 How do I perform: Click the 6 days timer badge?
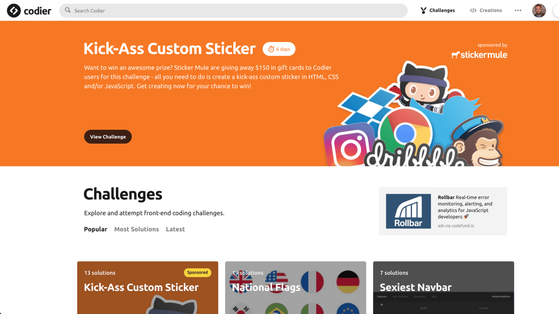click(x=279, y=49)
